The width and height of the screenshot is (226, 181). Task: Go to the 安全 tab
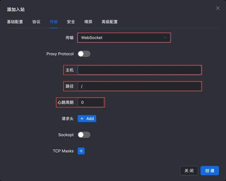tap(71, 22)
